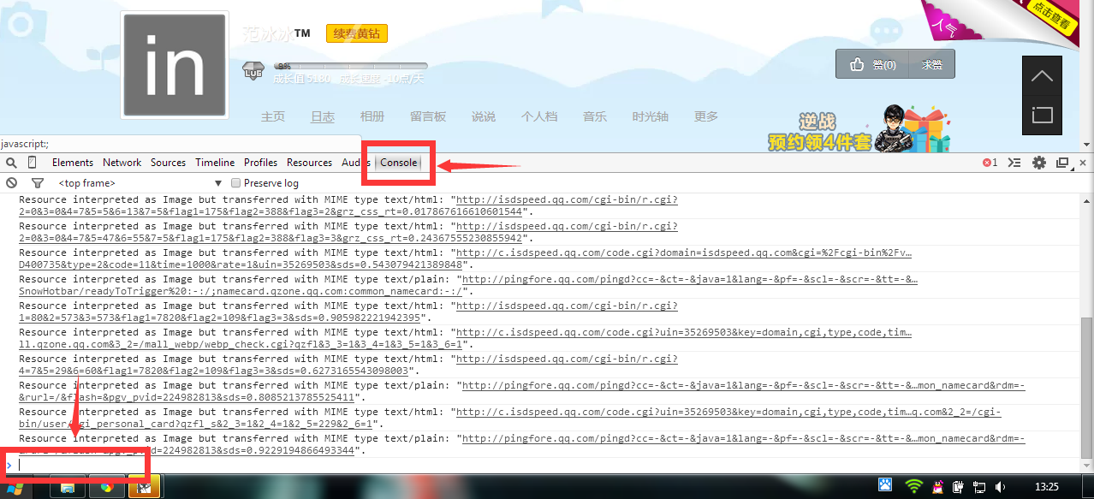1094x499 pixels.
Task: Click into the console command input line
Action: (548, 464)
